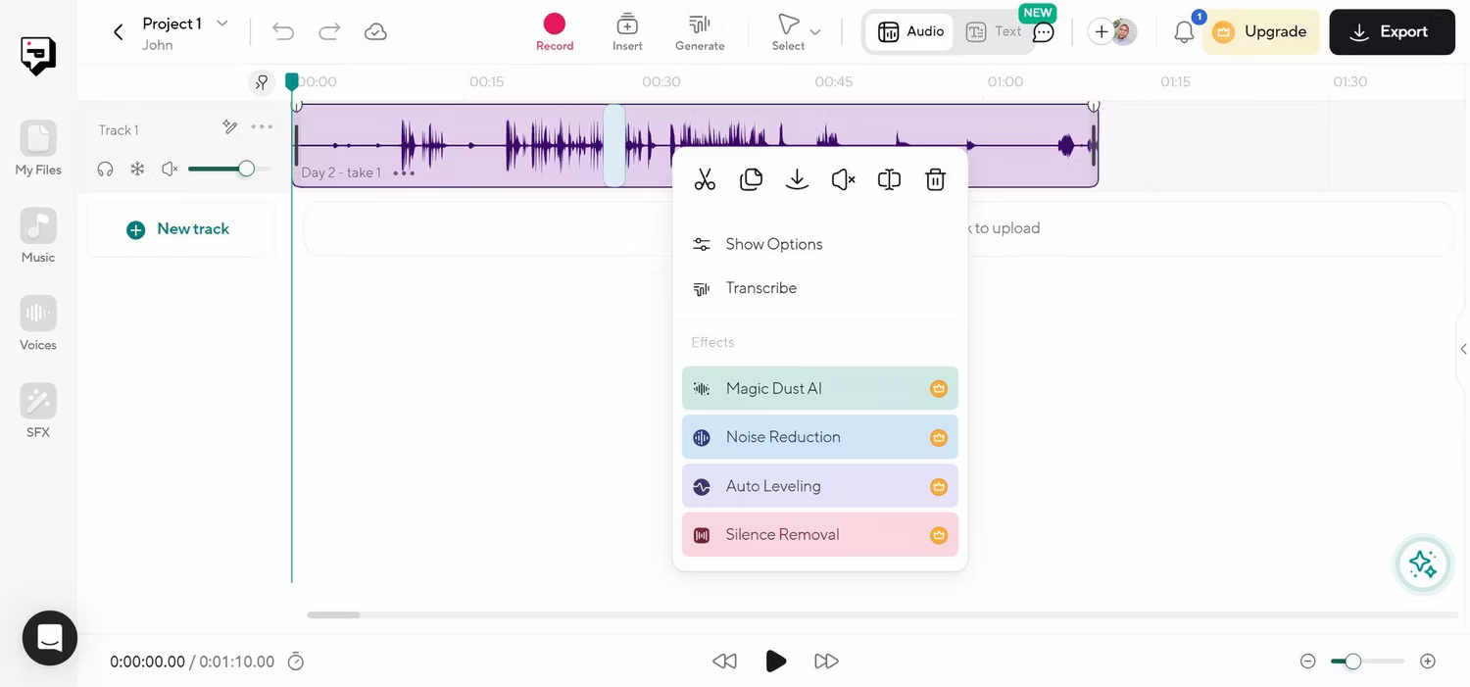Viewport: 1470px width, 687px height.
Task: Open the Voices panel
Action: [x=37, y=314]
